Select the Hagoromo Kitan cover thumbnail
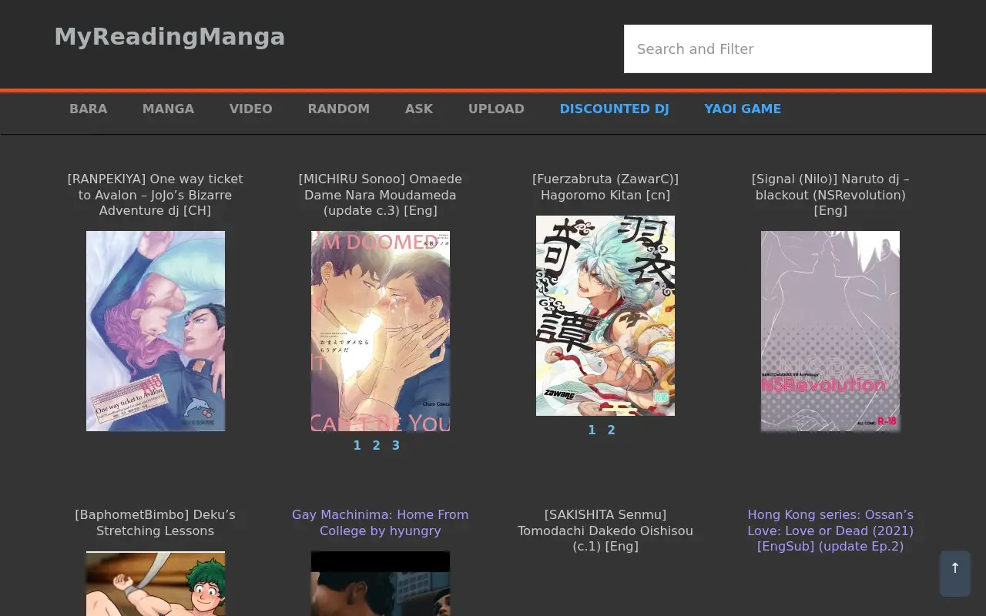The image size is (986, 616). (x=605, y=316)
